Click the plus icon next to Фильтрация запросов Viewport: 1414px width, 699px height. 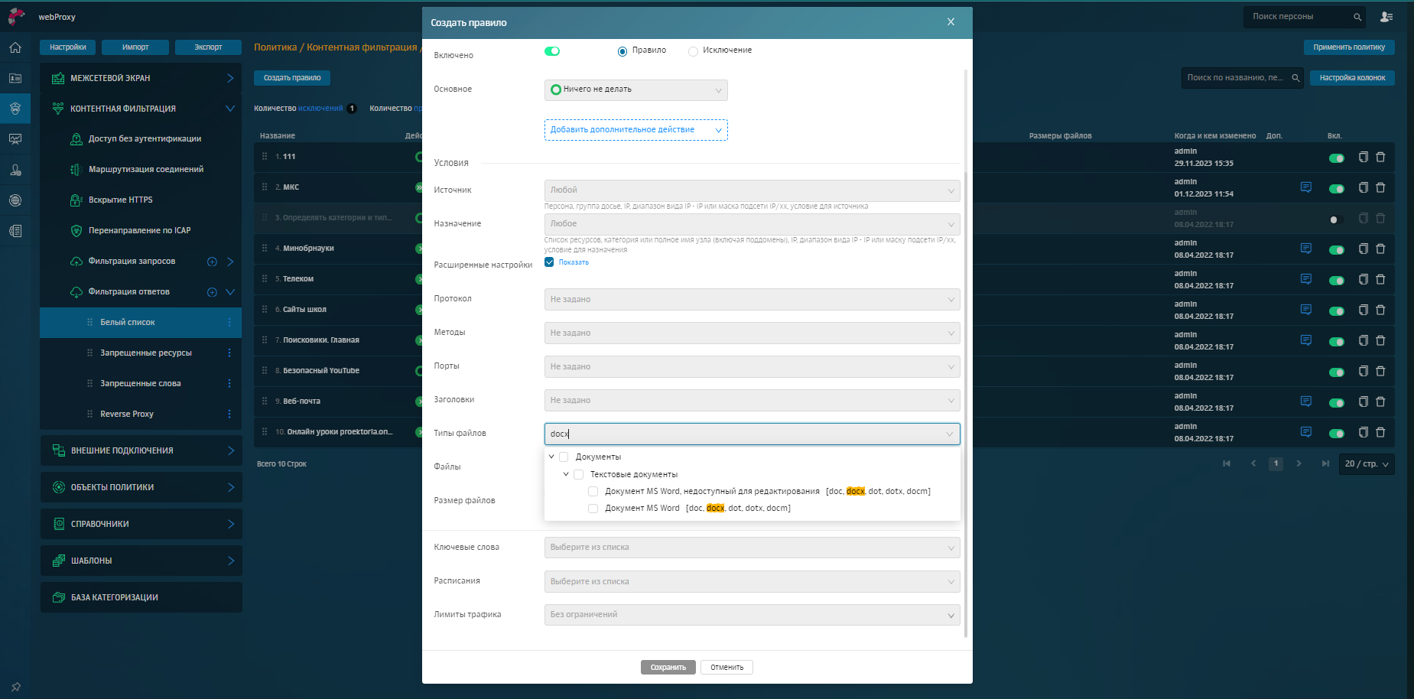[x=212, y=262]
